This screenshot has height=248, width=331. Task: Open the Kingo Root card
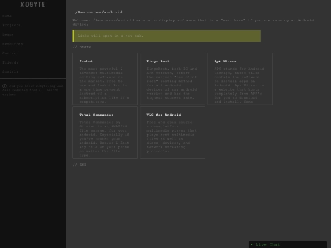tap(172, 79)
